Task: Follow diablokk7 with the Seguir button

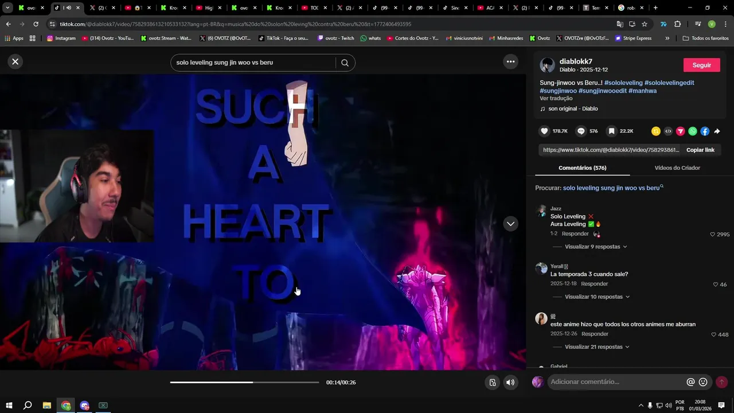Action: tap(701, 65)
